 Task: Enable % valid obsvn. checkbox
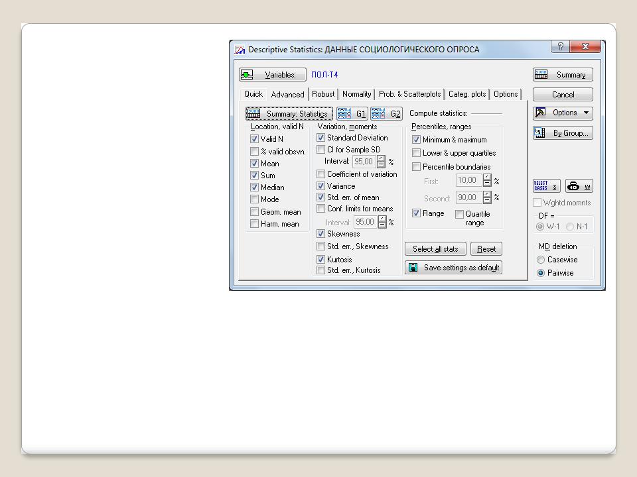tap(254, 152)
